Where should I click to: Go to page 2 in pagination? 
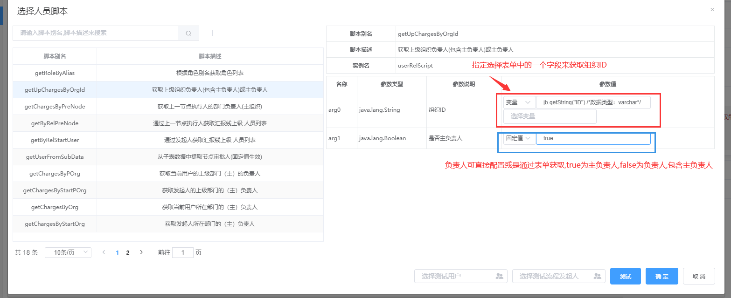(x=128, y=252)
